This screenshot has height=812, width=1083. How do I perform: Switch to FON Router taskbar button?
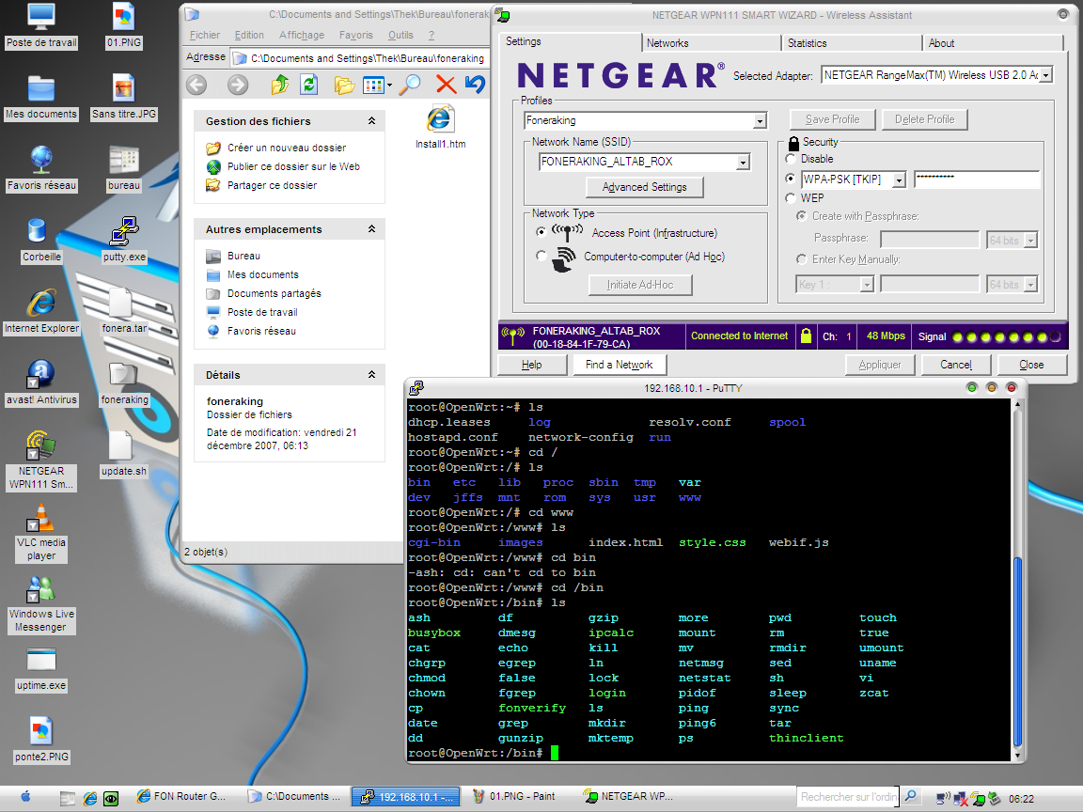pyautogui.click(x=180, y=796)
